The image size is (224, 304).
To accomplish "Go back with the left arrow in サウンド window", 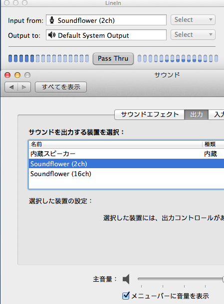I will 11,87.
